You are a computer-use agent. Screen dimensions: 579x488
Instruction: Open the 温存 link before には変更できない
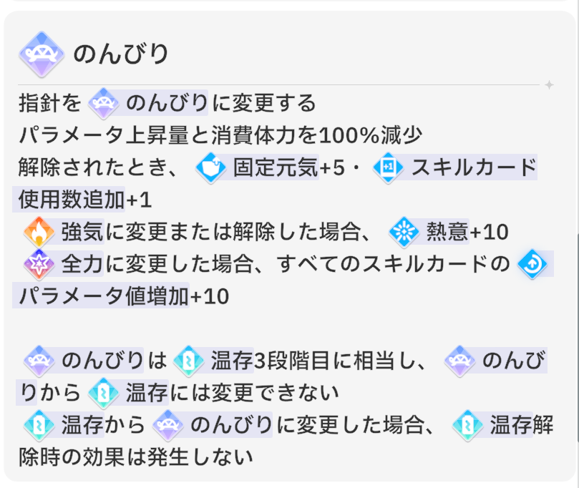(147, 393)
